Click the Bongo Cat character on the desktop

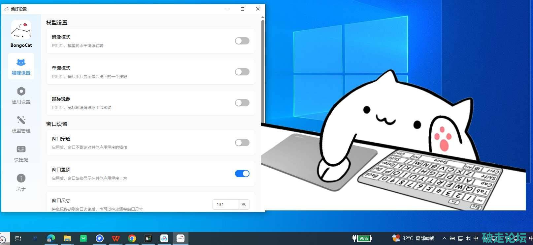(396, 125)
